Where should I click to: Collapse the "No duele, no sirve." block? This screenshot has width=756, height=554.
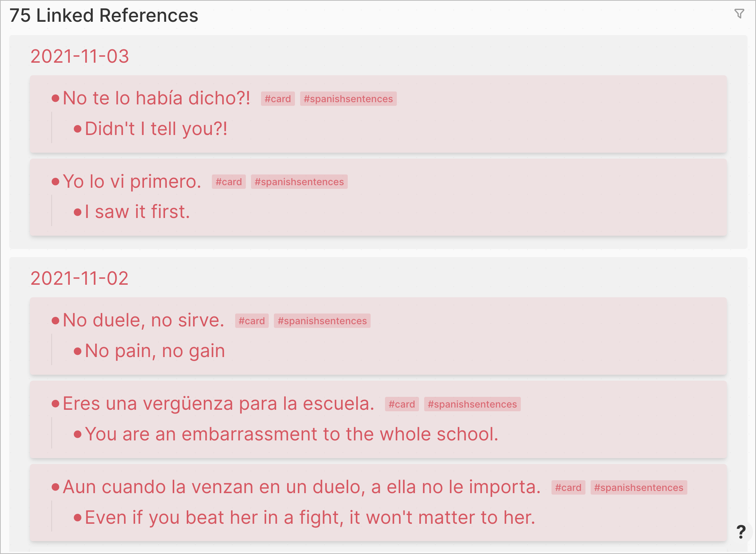point(55,321)
